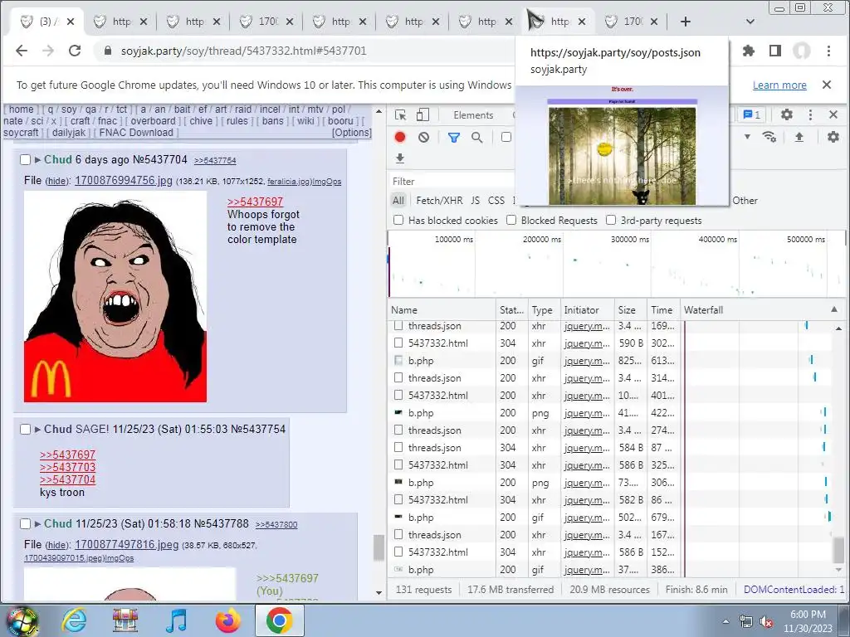Click the Network filter text field
Viewport: 850px width, 637px height.
click(x=452, y=181)
